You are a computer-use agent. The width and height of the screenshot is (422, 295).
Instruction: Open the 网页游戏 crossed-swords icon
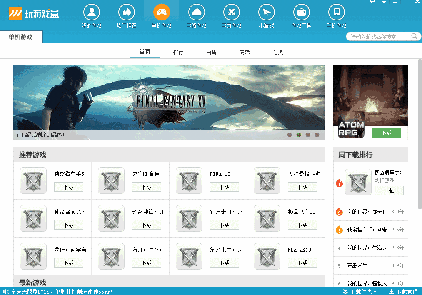(x=232, y=12)
